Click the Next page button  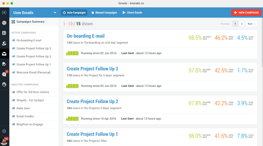[251, 24]
